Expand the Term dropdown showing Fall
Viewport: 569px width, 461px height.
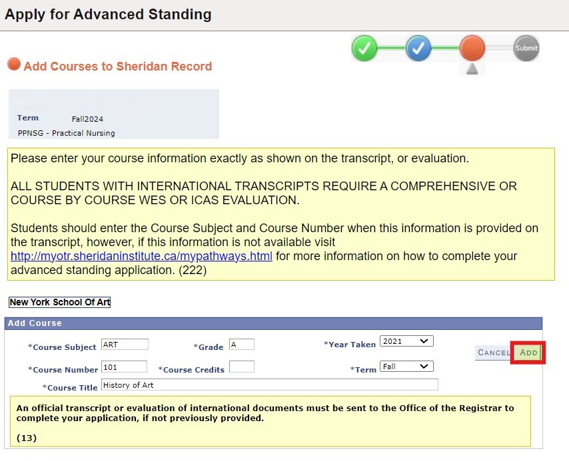406,367
